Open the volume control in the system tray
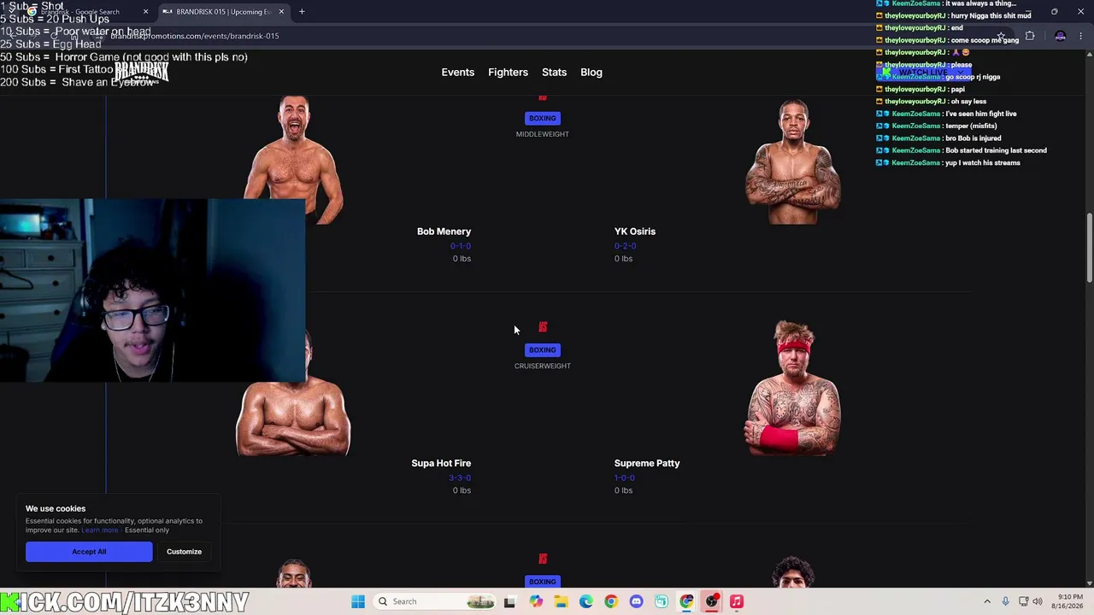The height and width of the screenshot is (615, 1094). [x=1038, y=601]
